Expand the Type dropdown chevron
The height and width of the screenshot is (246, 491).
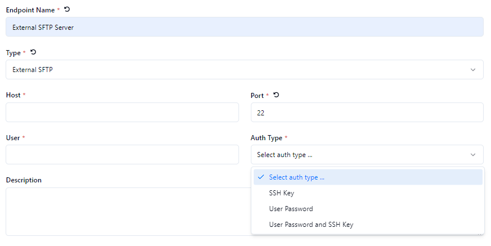click(x=472, y=70)
